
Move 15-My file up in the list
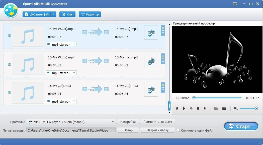[x=163, y=59]
